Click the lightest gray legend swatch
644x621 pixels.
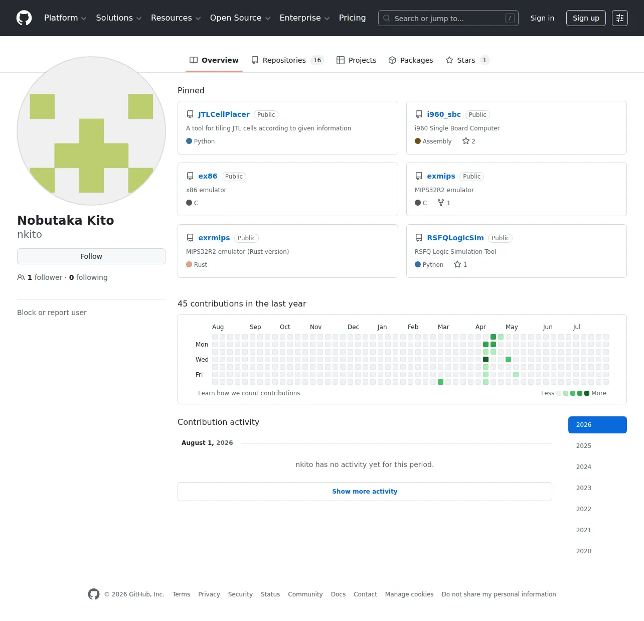pos(559,393)
